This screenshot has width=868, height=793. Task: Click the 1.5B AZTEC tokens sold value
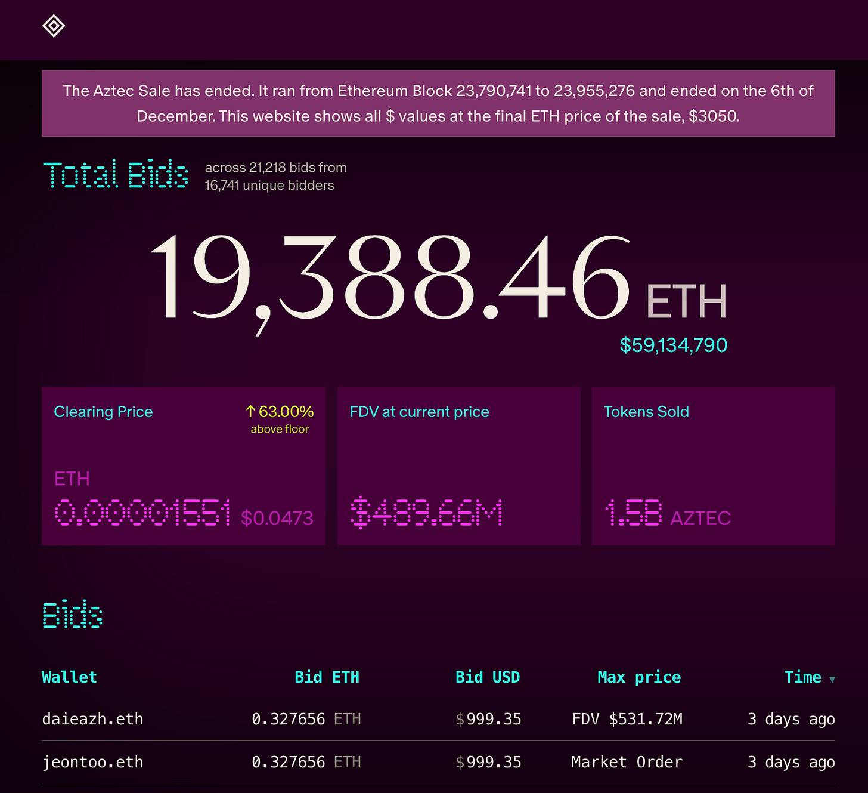click(x=668, y=514)
